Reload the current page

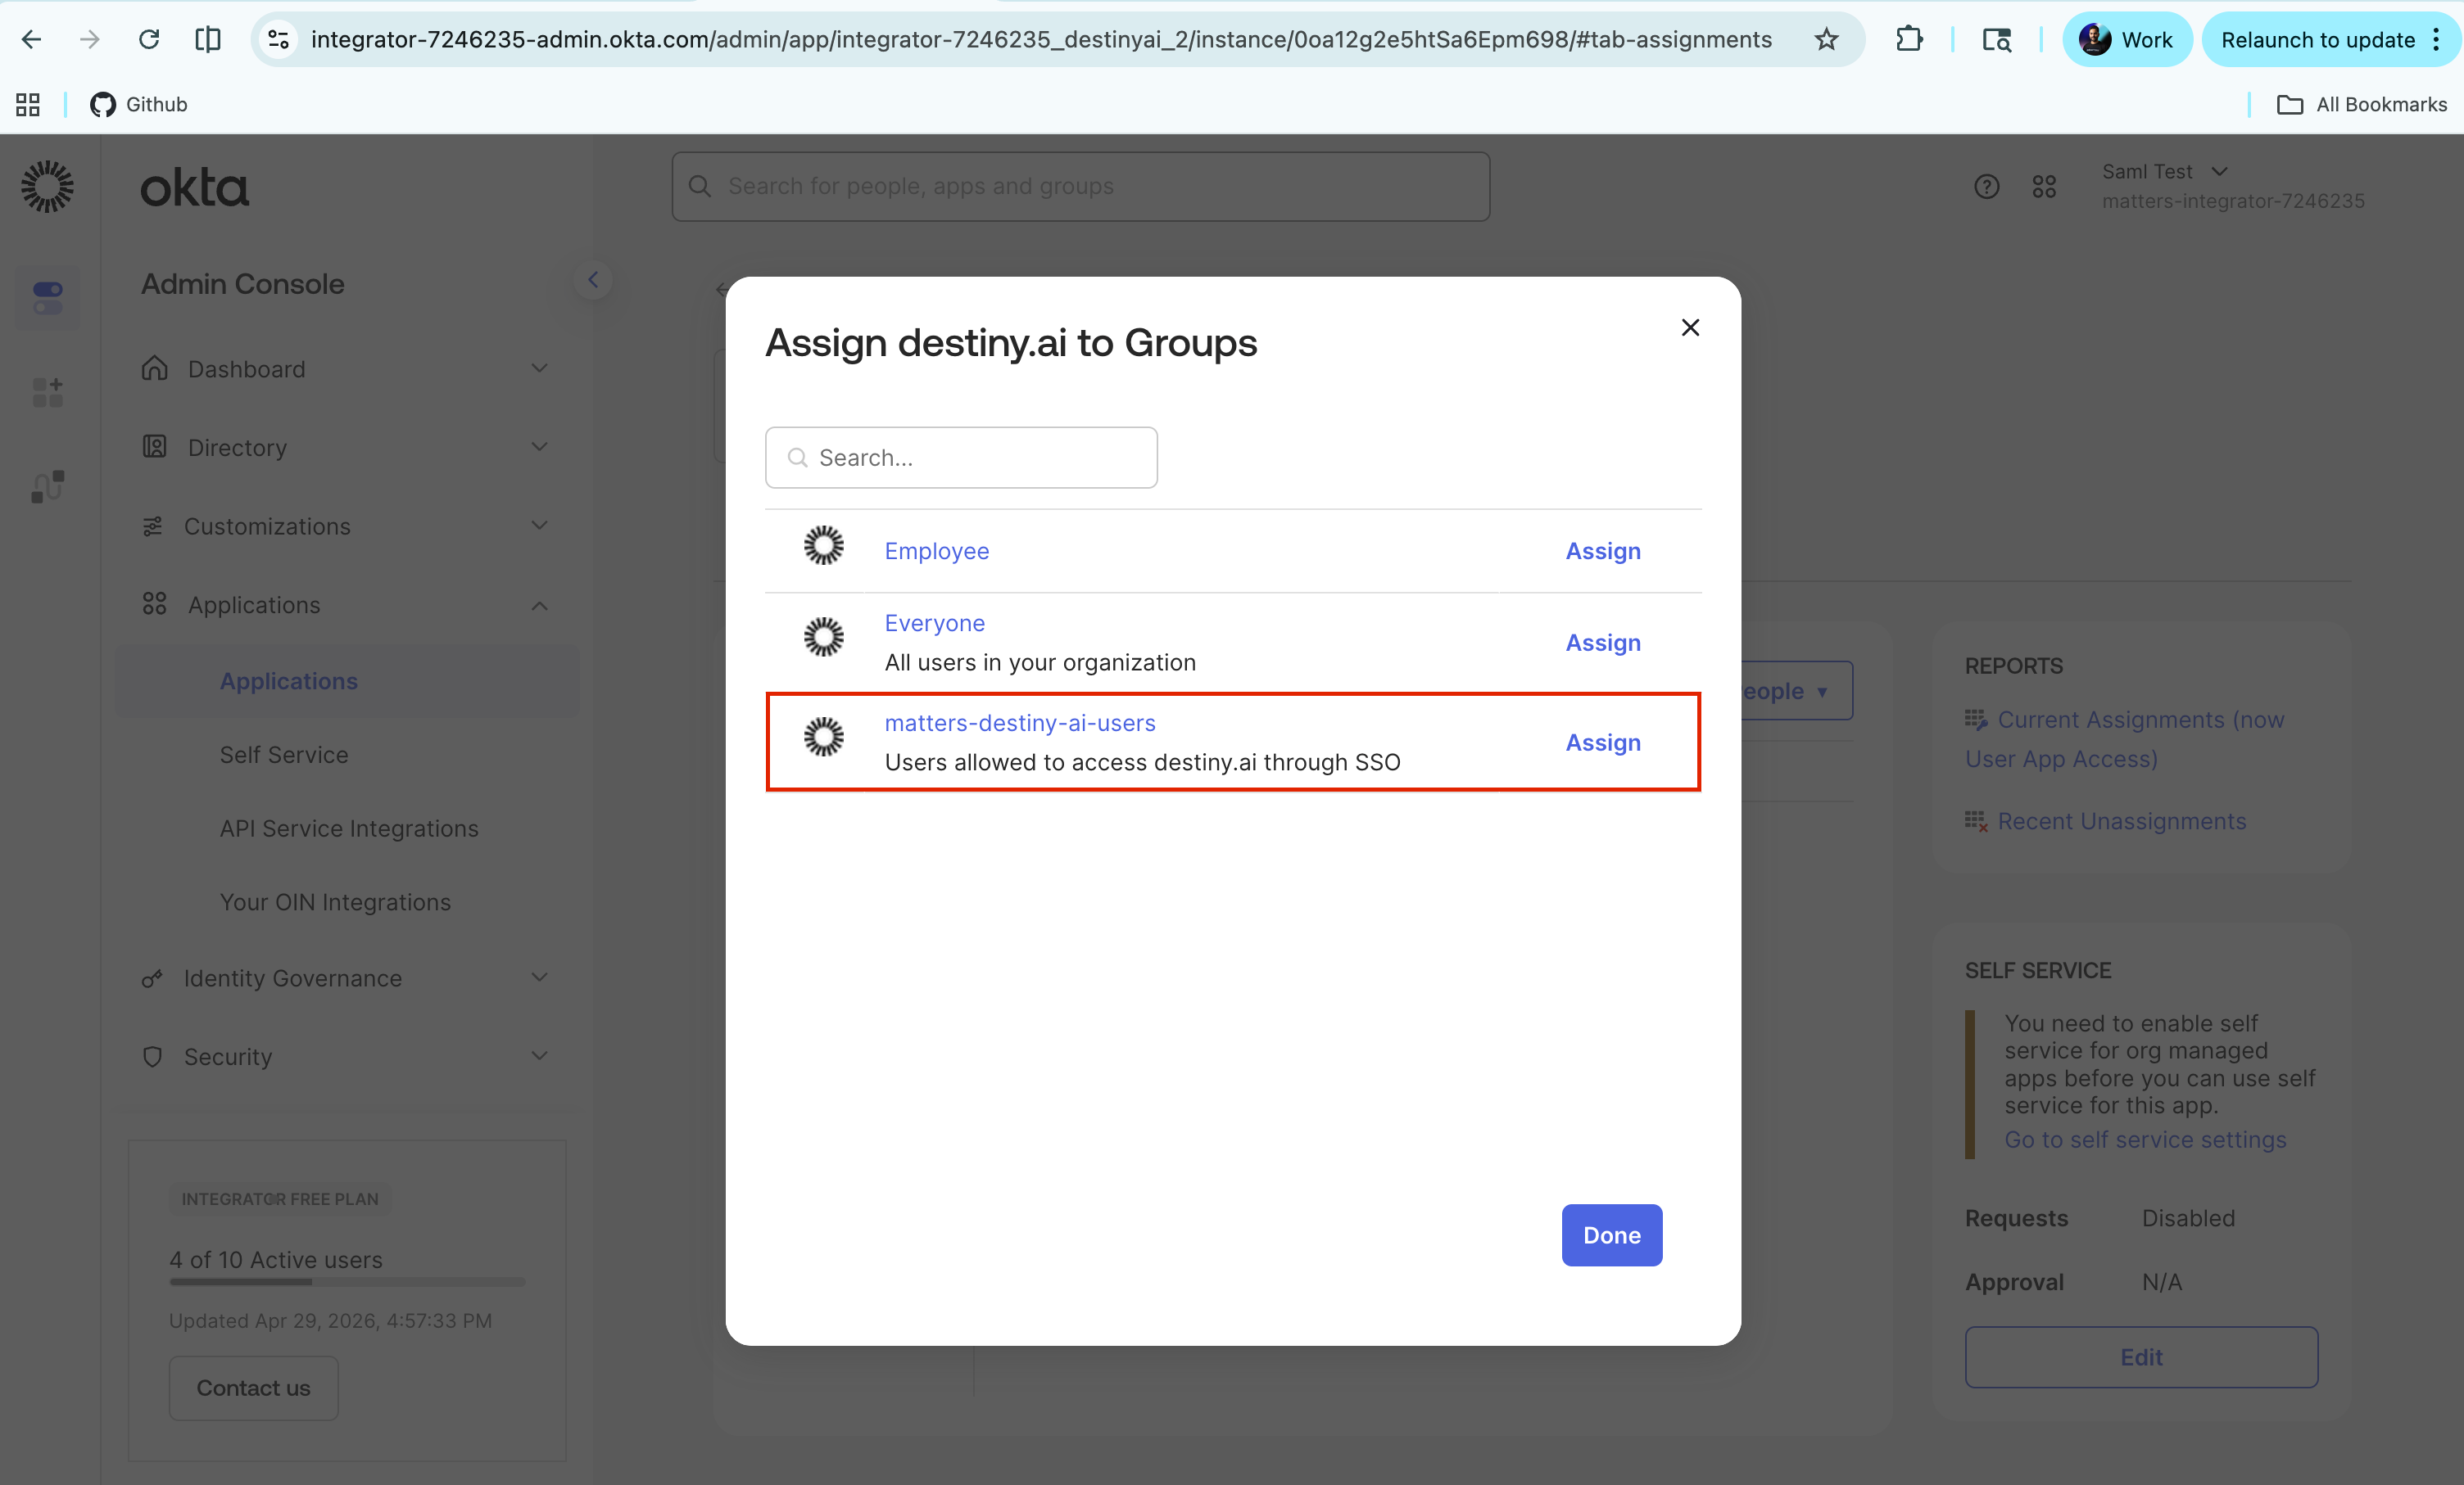click(x=149, y=40)
